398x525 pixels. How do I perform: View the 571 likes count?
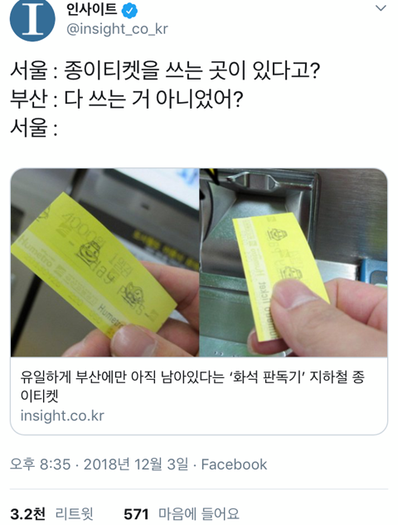point(136,514)
